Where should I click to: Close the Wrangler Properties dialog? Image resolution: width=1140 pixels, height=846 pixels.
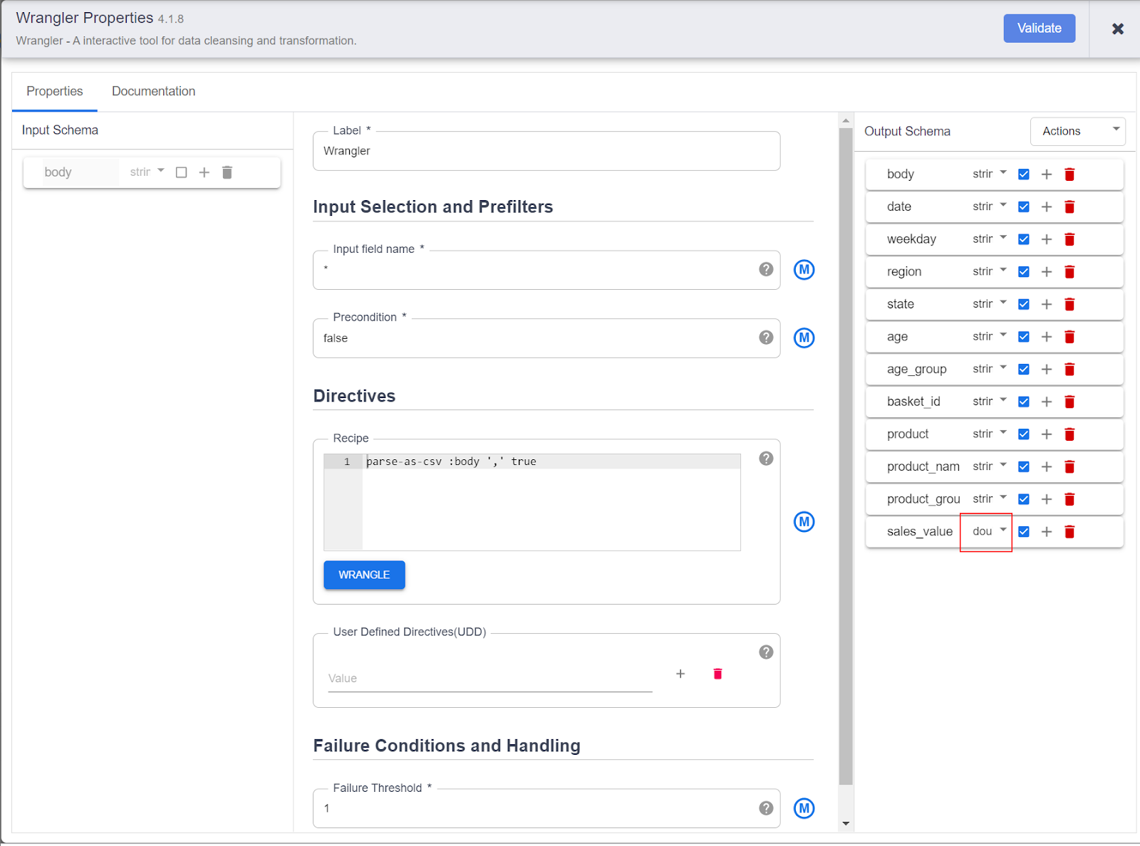[x=1118, y=28]
